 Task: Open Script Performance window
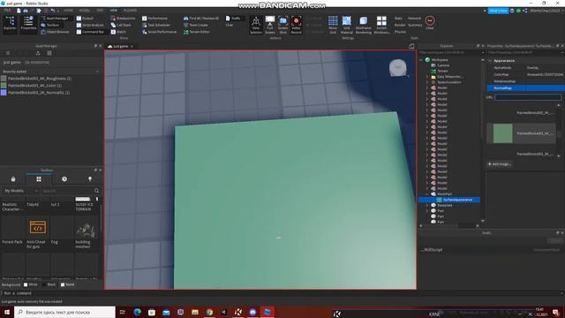[x=159, y=32]
